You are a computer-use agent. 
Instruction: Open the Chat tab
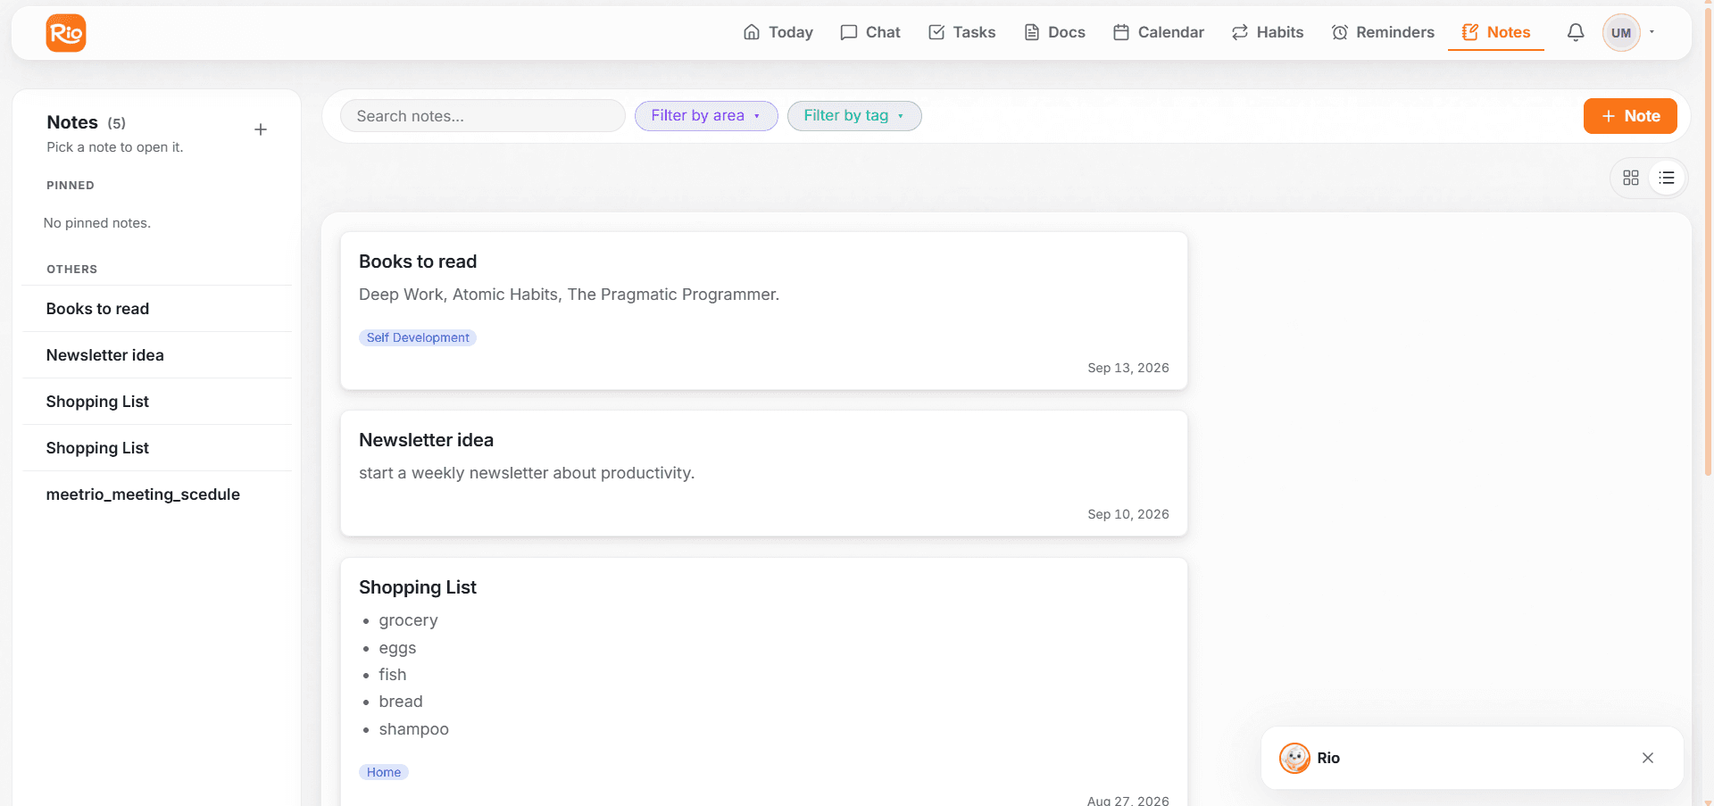coord(870,32)
